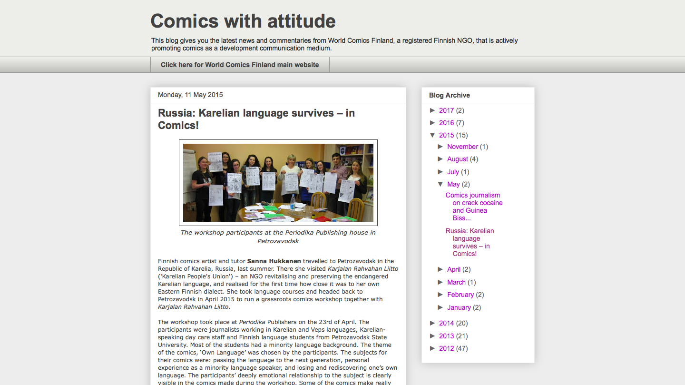Expand the 2013 archive year
The height and width of the screenshot is (385, 685).
pos(433,336)
